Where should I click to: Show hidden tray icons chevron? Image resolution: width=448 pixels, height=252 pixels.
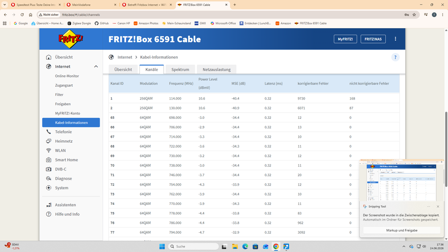[404, 246]
